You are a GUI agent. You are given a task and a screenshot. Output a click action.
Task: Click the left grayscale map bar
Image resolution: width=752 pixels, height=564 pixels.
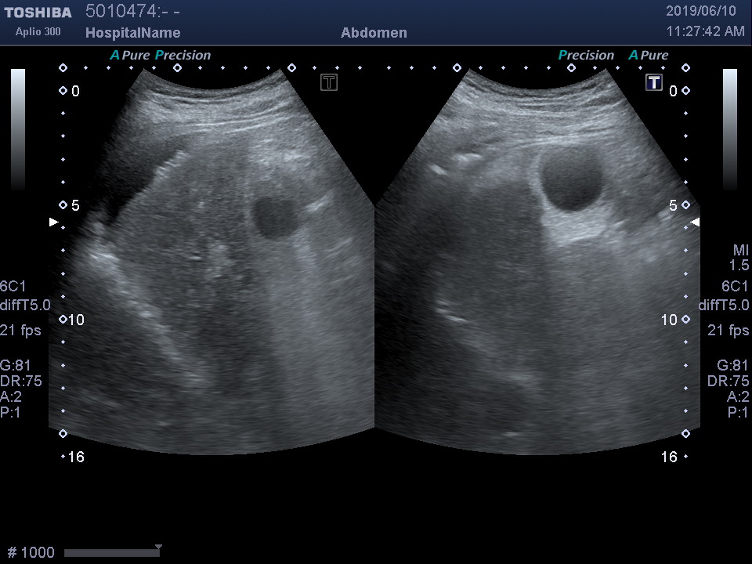click(18, 129)
